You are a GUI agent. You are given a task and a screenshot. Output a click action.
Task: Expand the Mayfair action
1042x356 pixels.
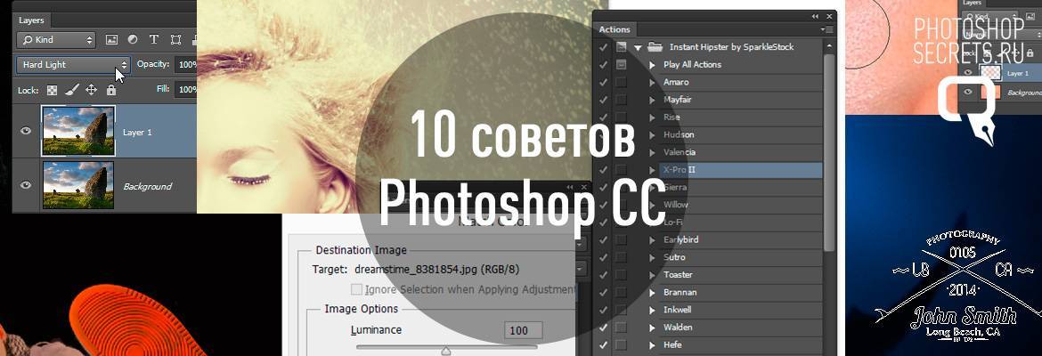click(652, 100)
